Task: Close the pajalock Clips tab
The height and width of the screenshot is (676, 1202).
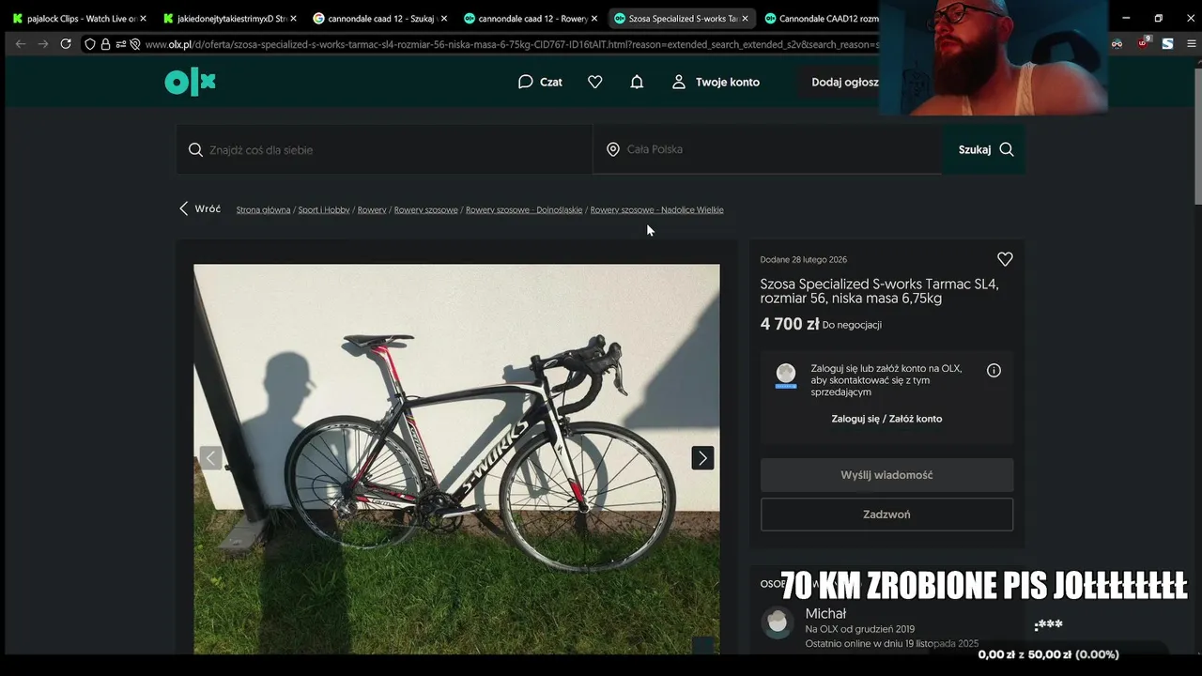Action: (x=143, y=18)
